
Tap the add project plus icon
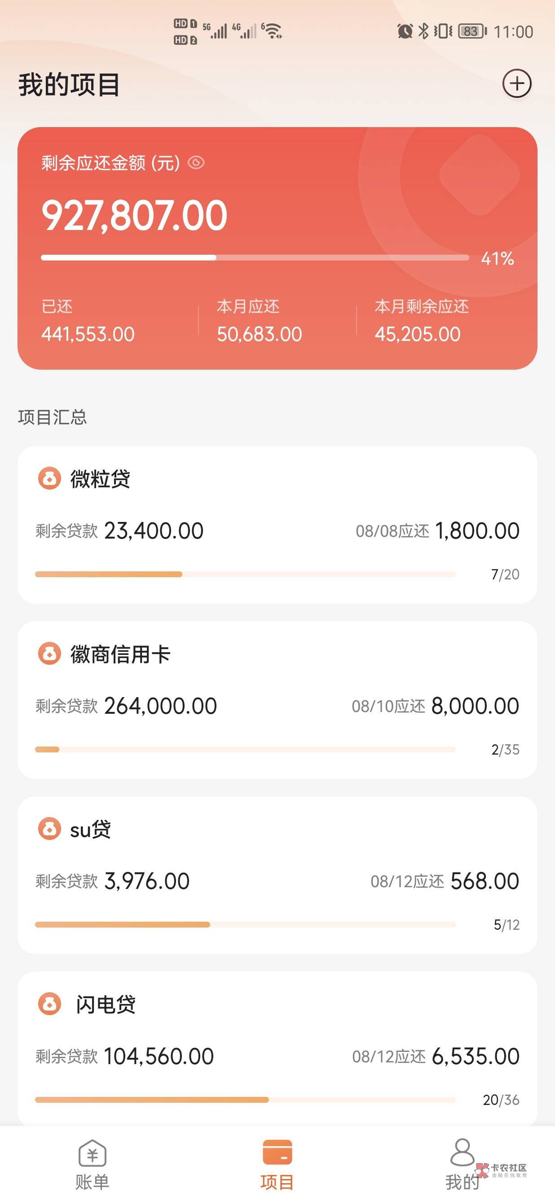(x=517, y=84)
